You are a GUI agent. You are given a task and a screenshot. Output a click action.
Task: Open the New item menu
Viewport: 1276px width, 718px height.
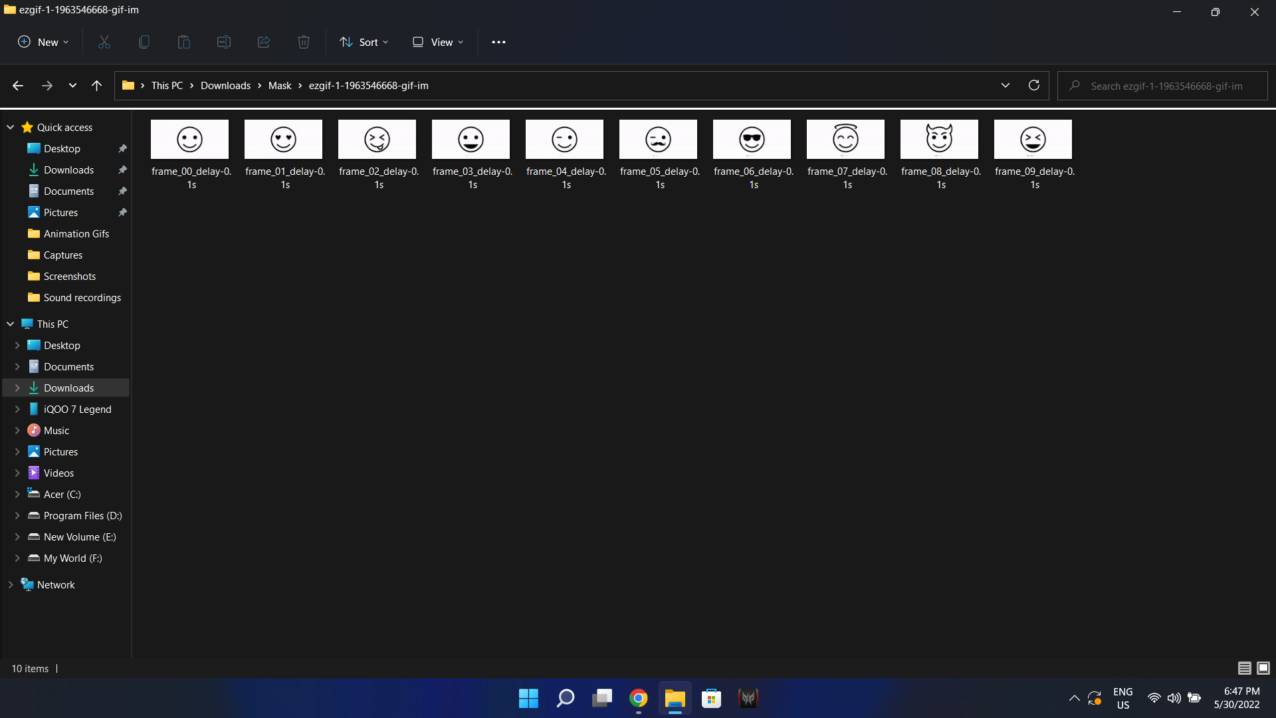coord(43,42)
